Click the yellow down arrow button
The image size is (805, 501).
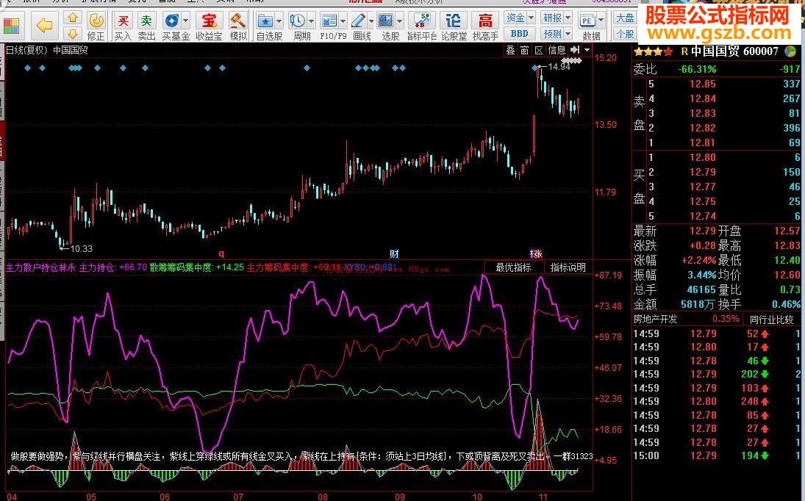pyautogui.click(x=73, y=34)
